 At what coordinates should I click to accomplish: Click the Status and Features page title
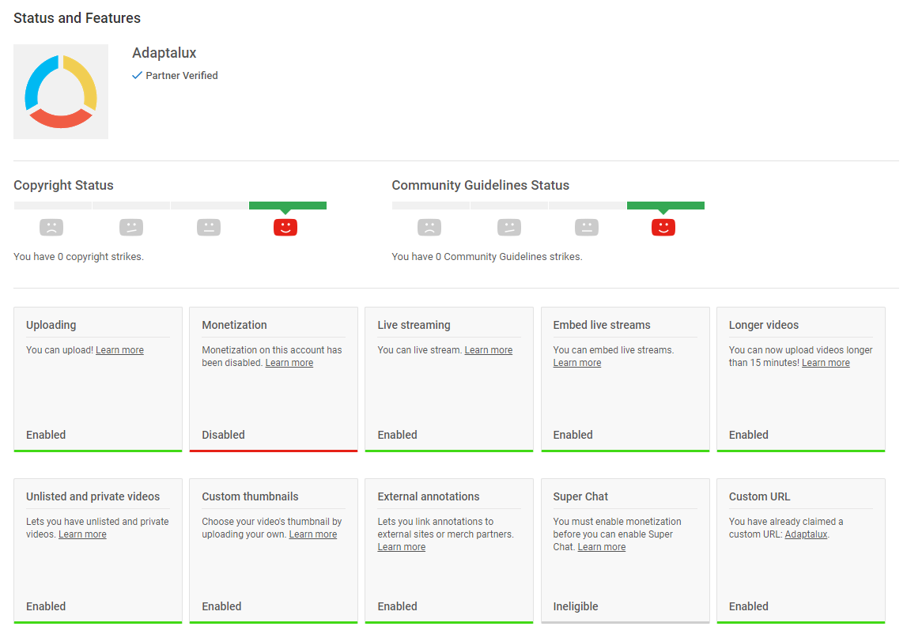tap(77, 18)
